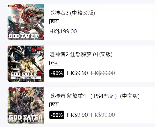Select the title 噬神者2 狂怒解放 (中文版)
This screenshot has width=155, height=127.
[x=81, y=54]
